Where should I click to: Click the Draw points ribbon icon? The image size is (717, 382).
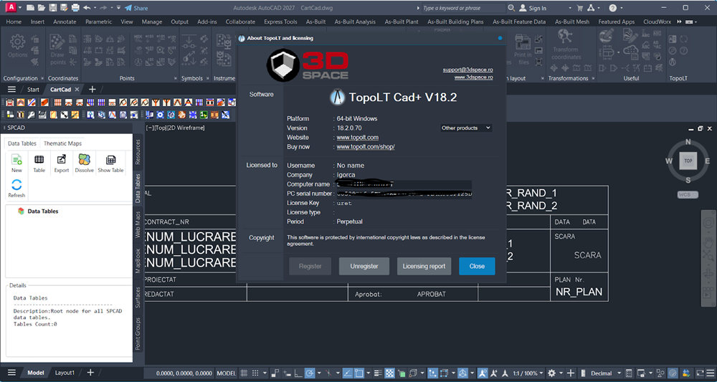click(x=57, y=42)
